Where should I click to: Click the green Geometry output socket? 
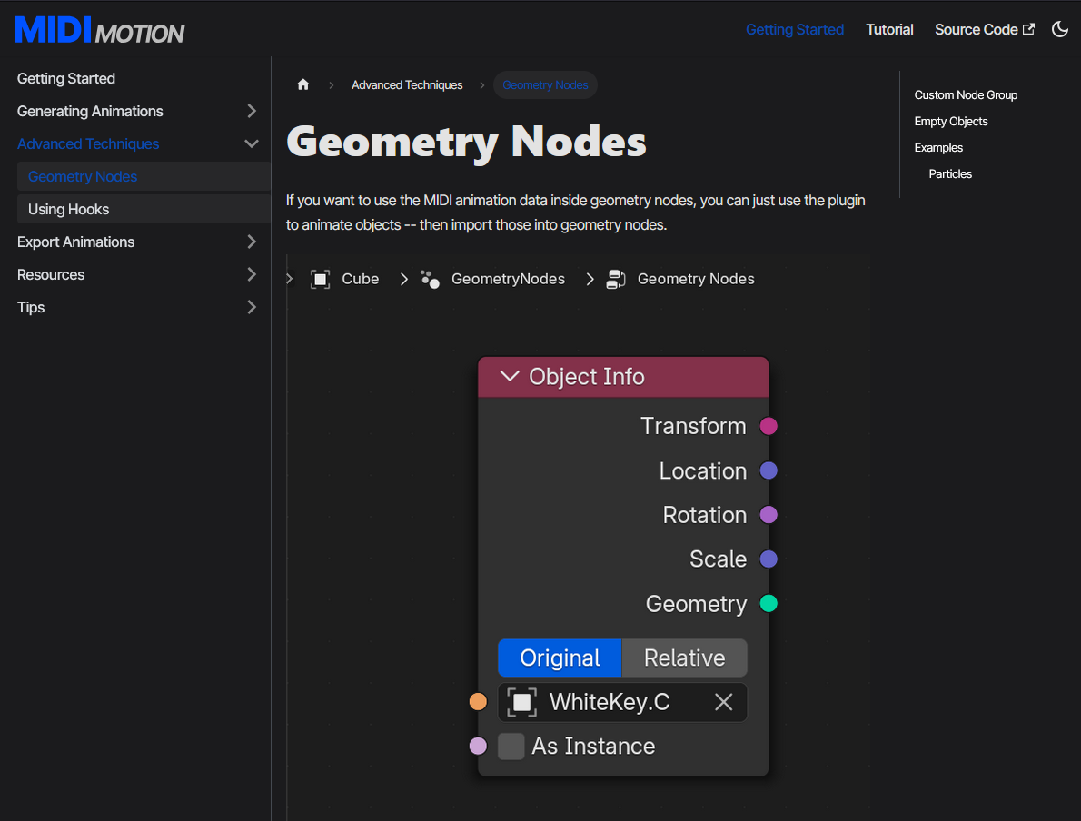click(769, 604)
